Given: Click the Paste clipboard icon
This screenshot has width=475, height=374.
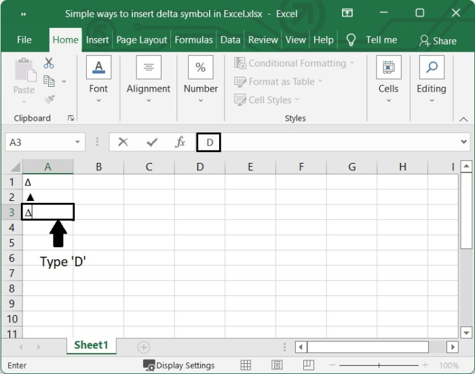Looking at the screenshot, I should (26, 71).
